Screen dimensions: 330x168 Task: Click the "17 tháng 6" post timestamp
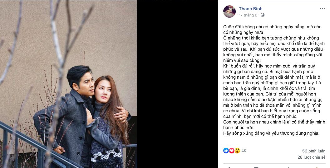click(248, 15)
